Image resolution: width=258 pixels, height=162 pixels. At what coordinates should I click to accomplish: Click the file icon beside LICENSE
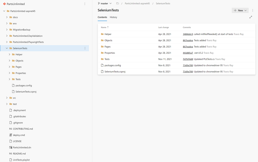(x=11, y=141)
